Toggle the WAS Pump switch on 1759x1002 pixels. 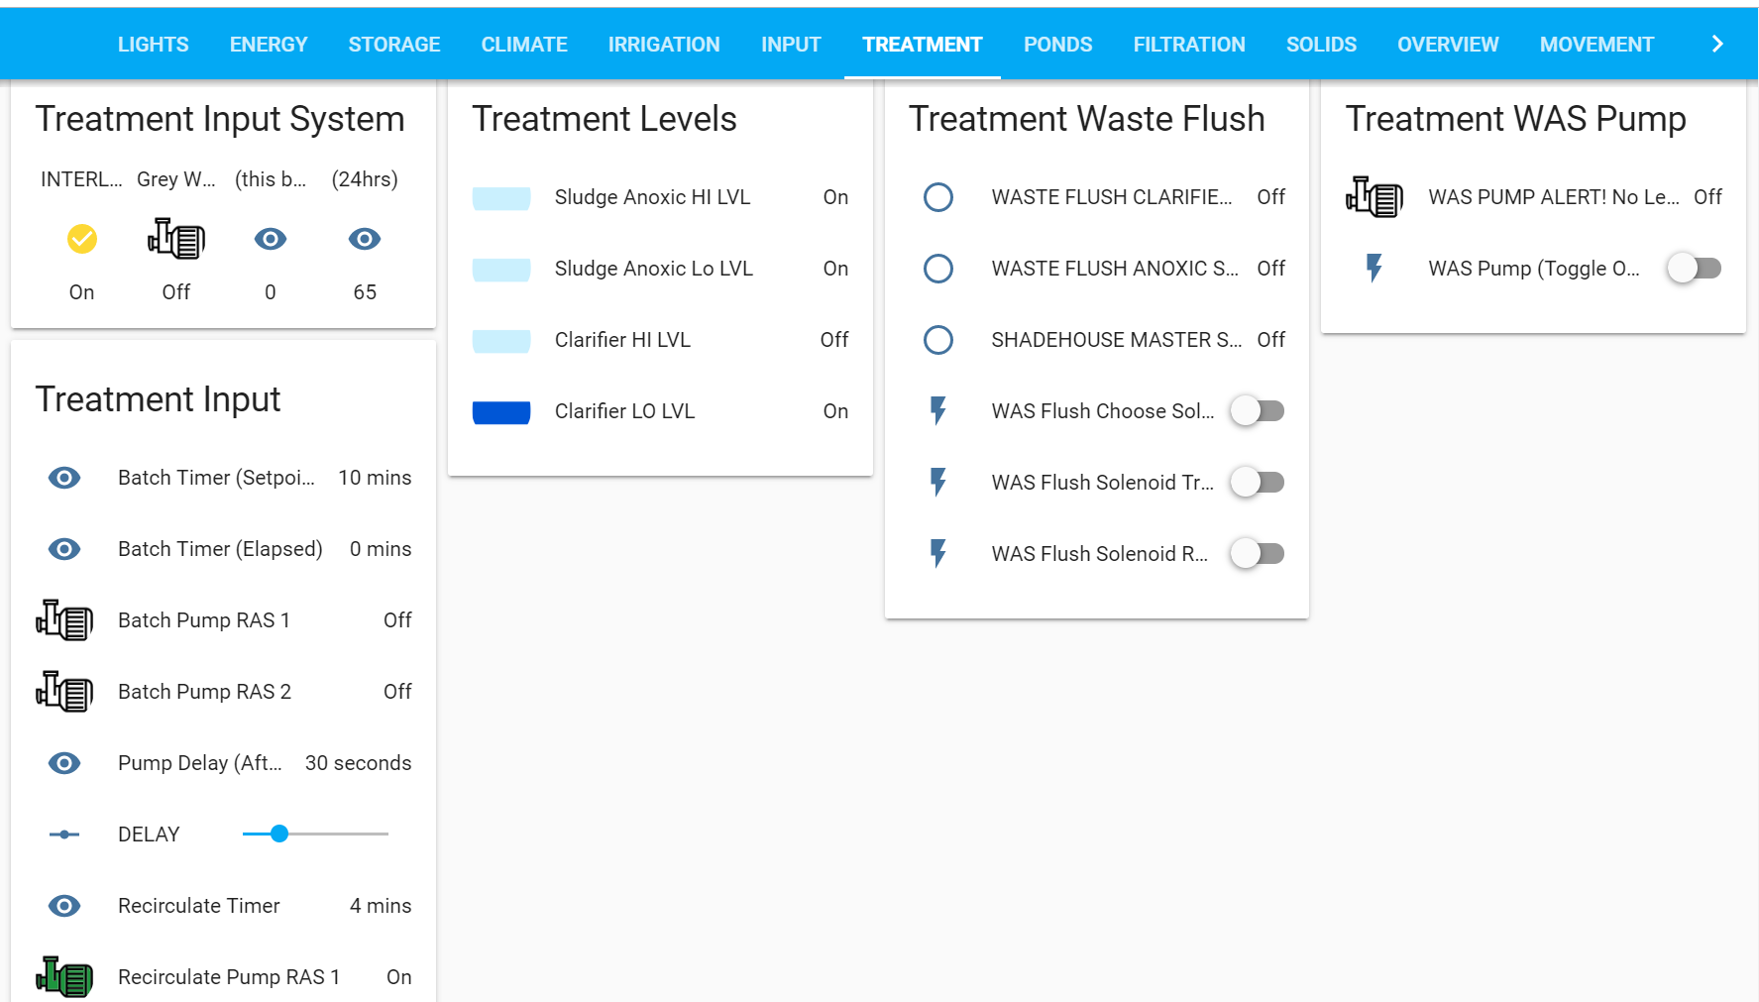[x=1694, y=269]
